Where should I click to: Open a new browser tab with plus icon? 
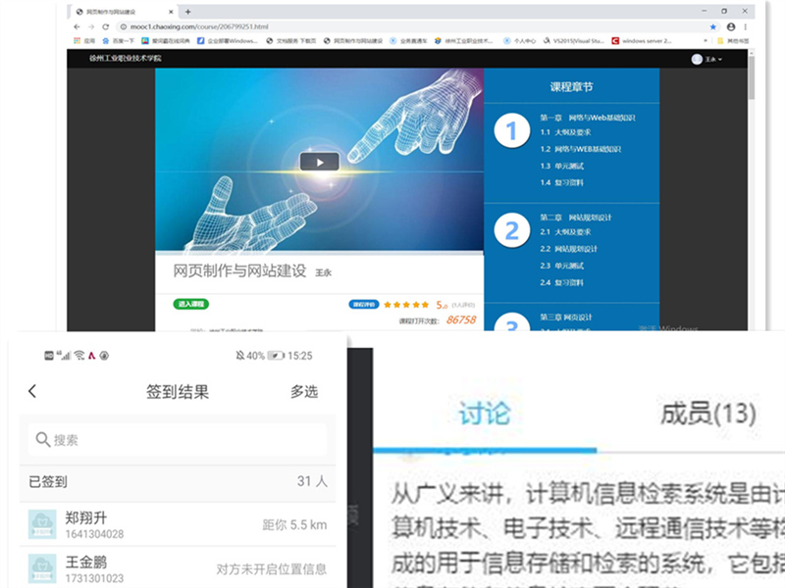click(187, 11)
